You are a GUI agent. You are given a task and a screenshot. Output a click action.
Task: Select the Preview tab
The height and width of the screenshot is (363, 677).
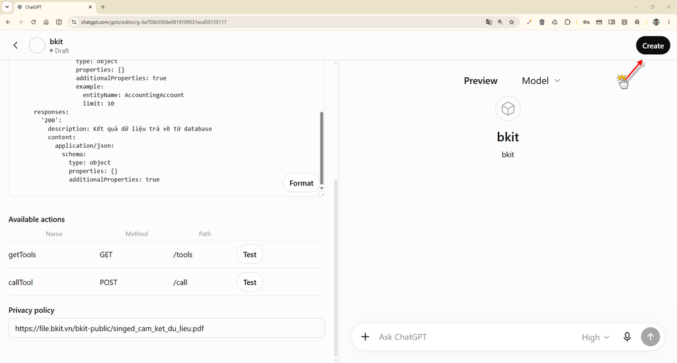[481, 81]
